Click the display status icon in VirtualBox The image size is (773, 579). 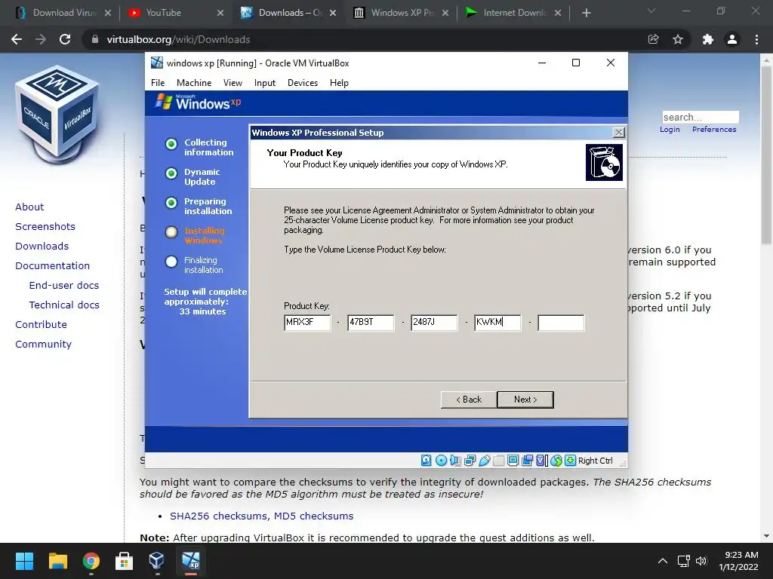(x=513, y=461)
